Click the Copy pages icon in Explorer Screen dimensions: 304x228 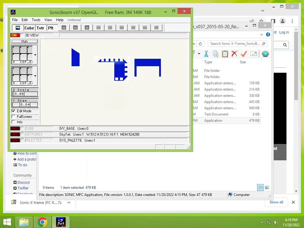pos(216,54)
